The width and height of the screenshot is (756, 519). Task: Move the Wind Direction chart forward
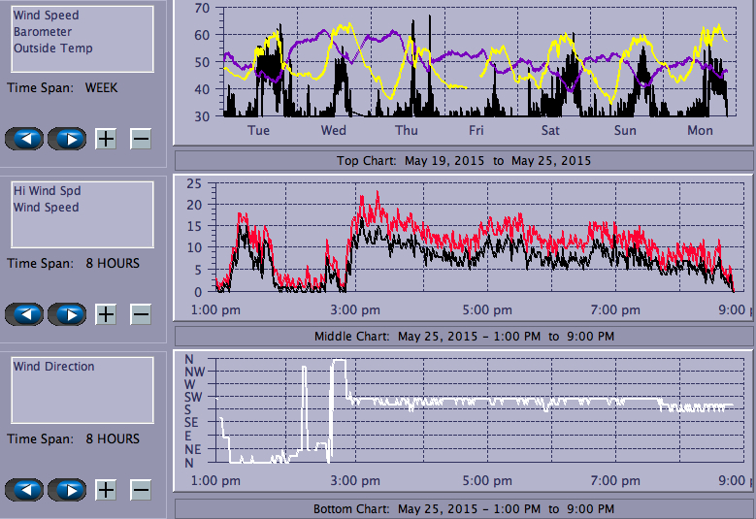pyautogui.click(x=67, y=490)
